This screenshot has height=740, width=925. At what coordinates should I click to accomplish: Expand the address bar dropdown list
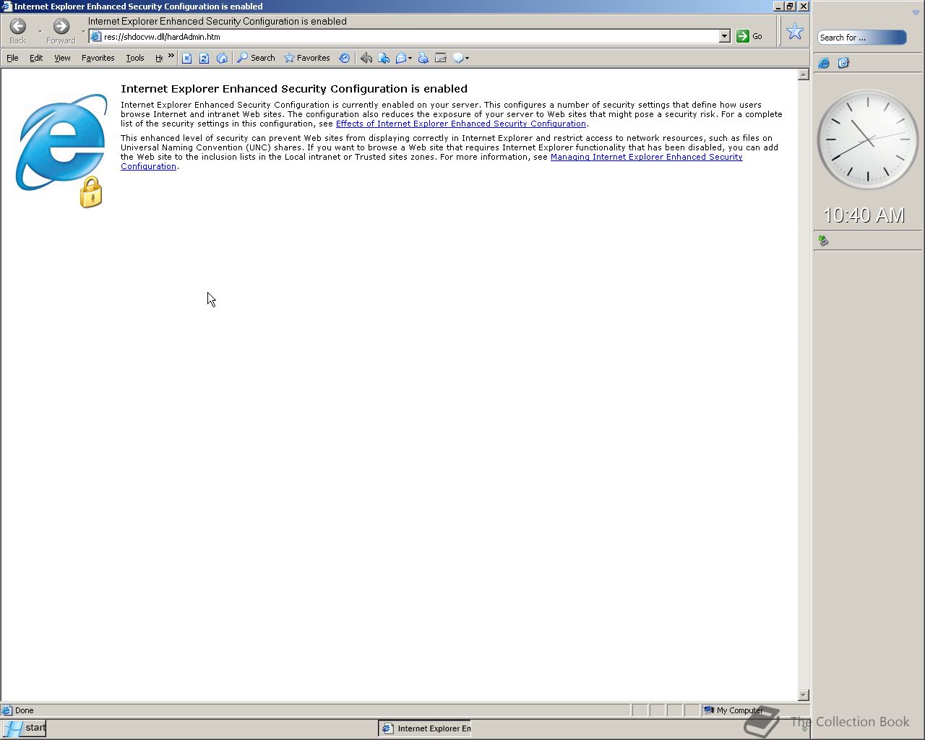point(725,36)
